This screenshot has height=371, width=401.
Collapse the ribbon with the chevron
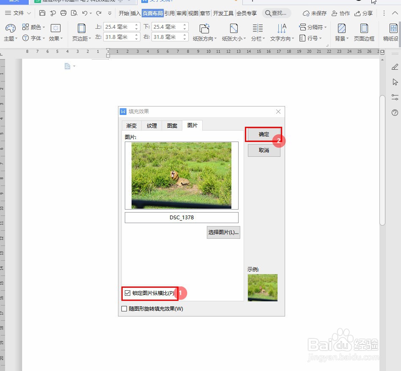pos(395,13)
